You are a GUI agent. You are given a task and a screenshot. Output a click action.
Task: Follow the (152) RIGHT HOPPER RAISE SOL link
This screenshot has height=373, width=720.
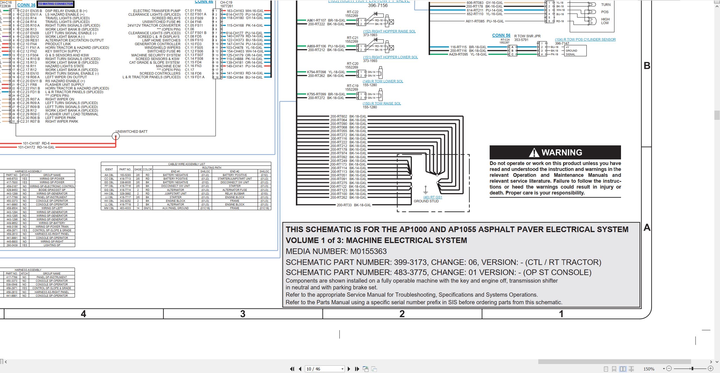coord(389,31)
